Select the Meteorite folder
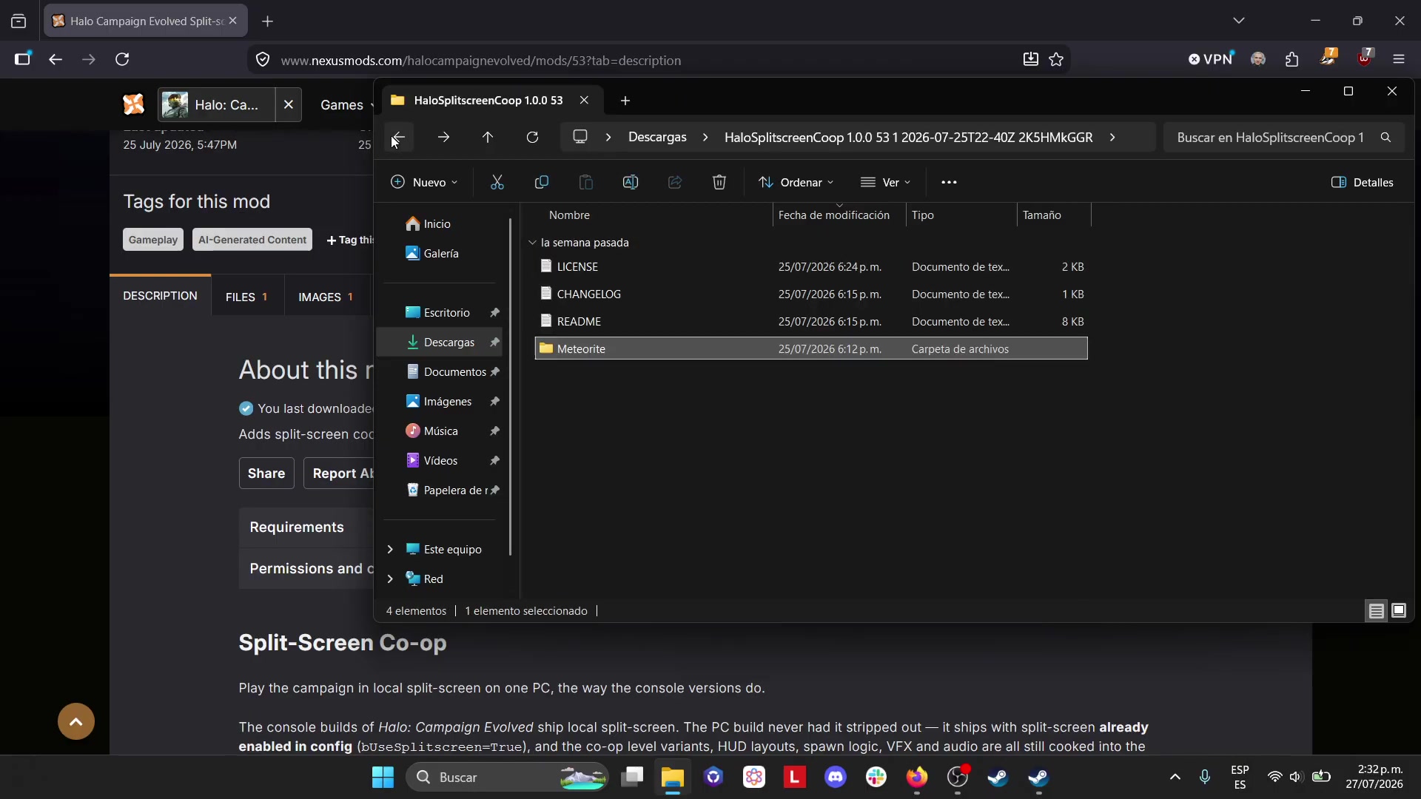The height and width of the screenshot is (799, 1421). (x=811, y=348)
